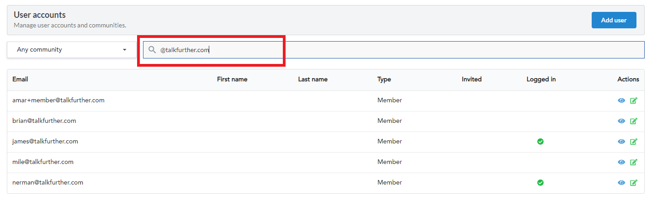View brian@talkfurther.com account with eye icon
Screen dimensions: 652x201
621,121
